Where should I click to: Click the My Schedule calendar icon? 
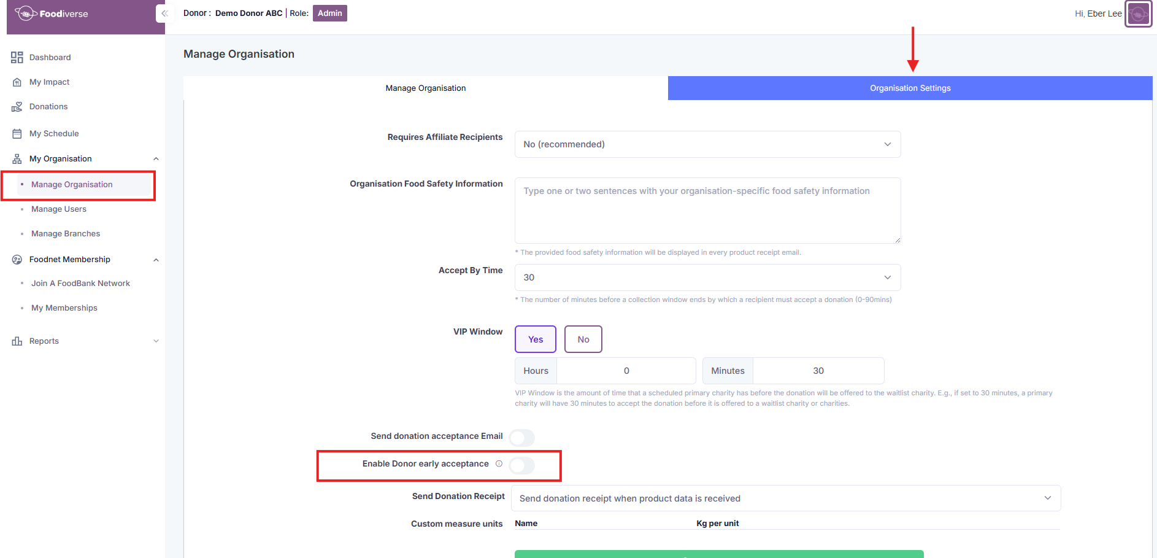point(17,134)
